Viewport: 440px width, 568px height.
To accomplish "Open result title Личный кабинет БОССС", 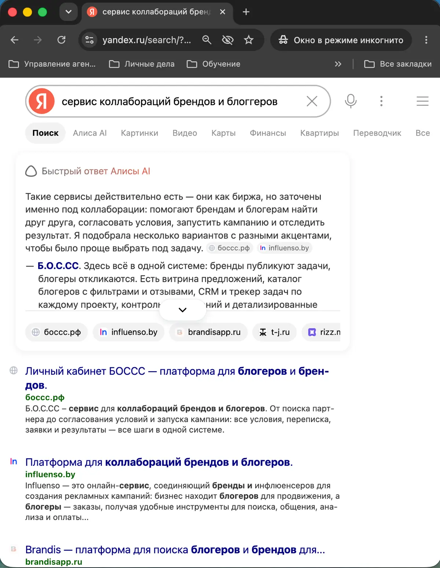I will point(177,378).
